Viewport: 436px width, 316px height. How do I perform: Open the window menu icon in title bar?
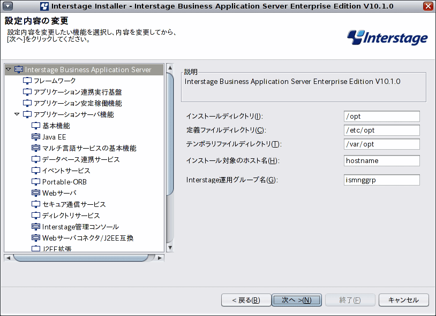click(7, 6)
